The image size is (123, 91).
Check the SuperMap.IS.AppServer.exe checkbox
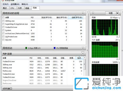click(x=3, y=24)
